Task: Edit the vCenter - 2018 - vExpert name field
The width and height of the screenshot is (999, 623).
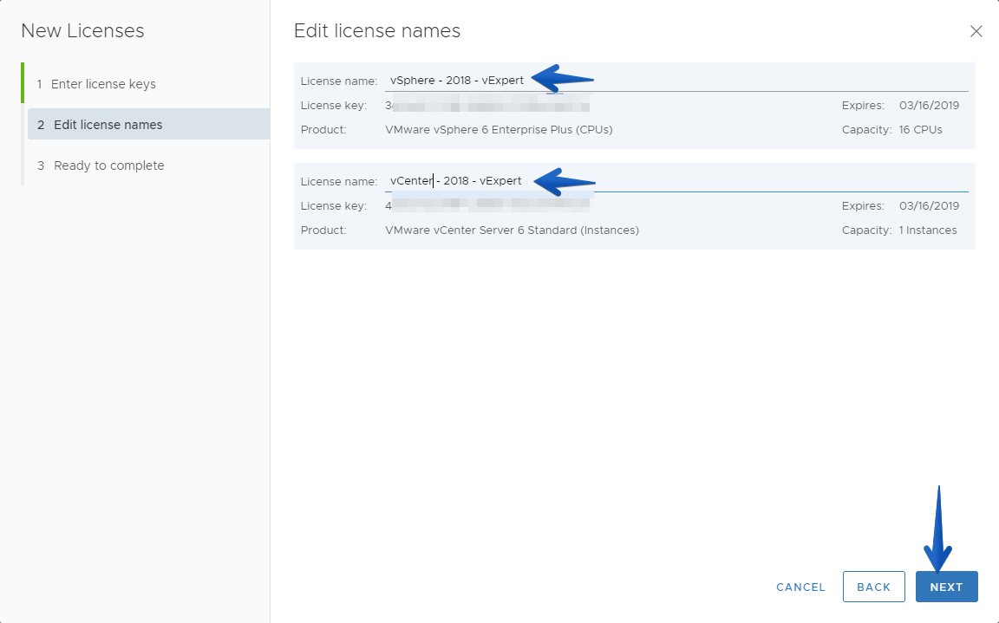Action: point(676,181)
